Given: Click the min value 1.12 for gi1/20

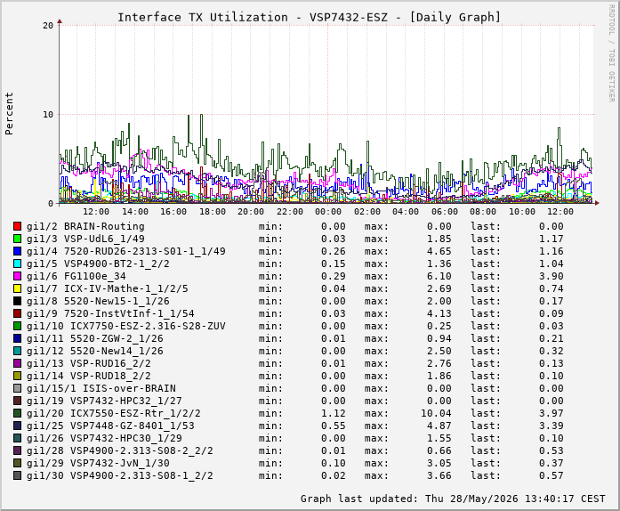Looking at the screenshot, I should tap(334, 413).
